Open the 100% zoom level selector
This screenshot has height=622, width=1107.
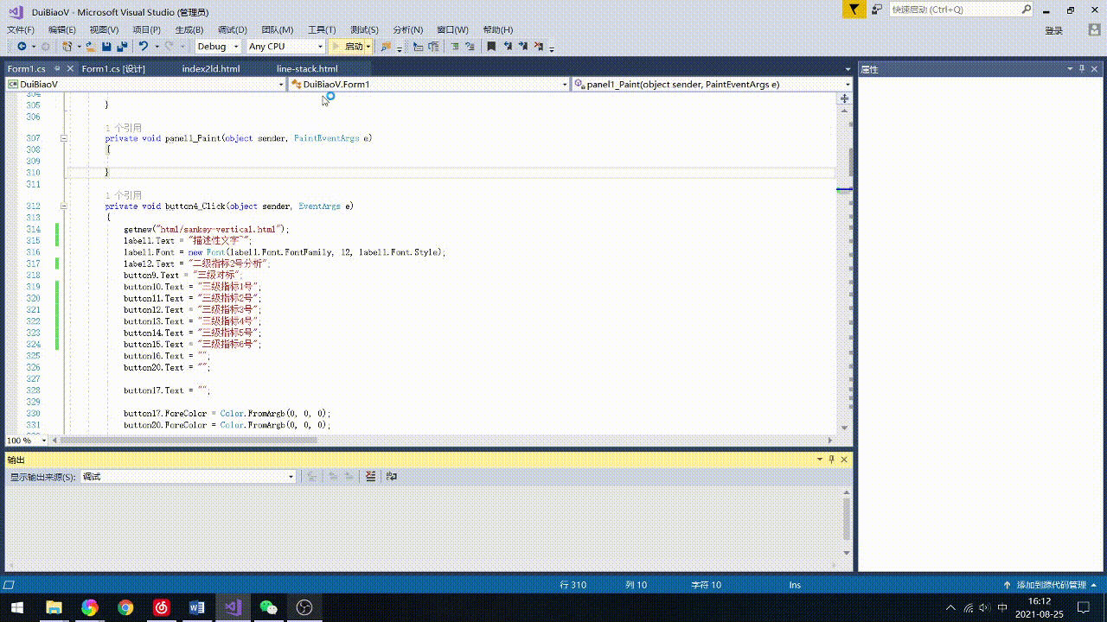[22, 440]
